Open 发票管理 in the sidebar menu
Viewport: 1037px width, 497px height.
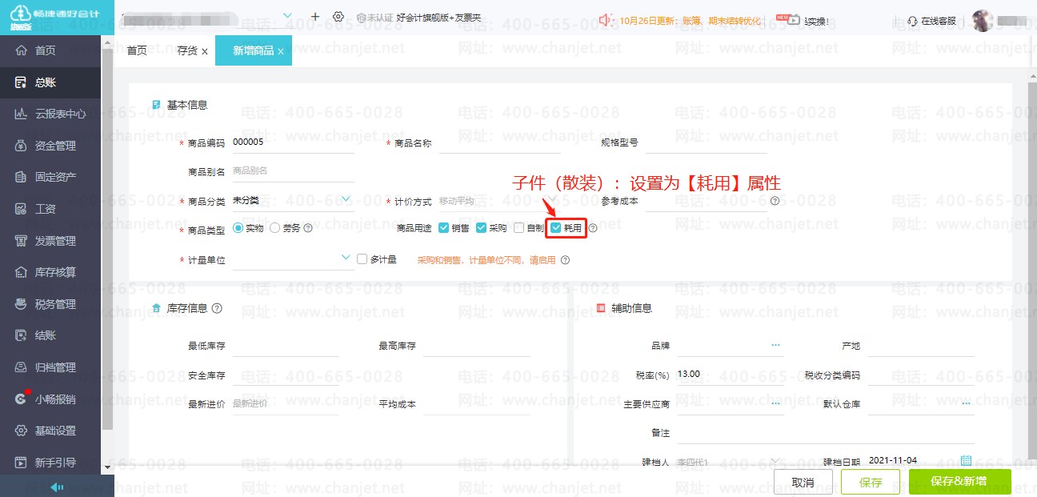[x=55, y=241]
